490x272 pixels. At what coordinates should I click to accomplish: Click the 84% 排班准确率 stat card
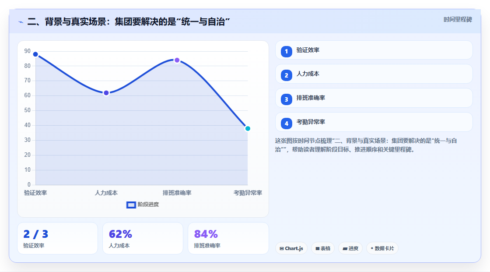[228, 238]
